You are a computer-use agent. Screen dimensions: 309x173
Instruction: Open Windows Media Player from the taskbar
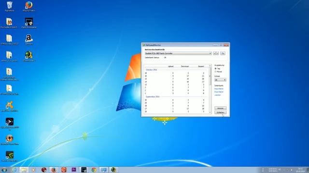pos(33,170)
